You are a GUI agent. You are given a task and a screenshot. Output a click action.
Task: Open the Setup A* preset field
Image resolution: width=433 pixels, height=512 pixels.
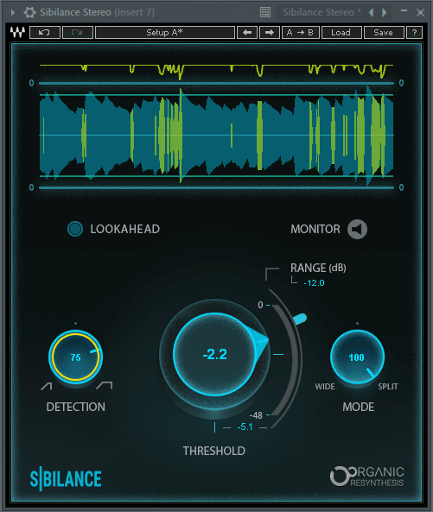[165, 32]
